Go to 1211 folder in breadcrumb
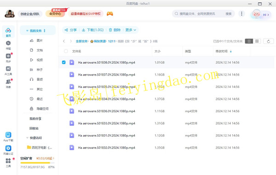The width and height of the screenshot is (276, 175). (x=111, y=41)
